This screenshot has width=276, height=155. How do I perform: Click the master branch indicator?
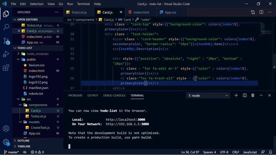11,152
